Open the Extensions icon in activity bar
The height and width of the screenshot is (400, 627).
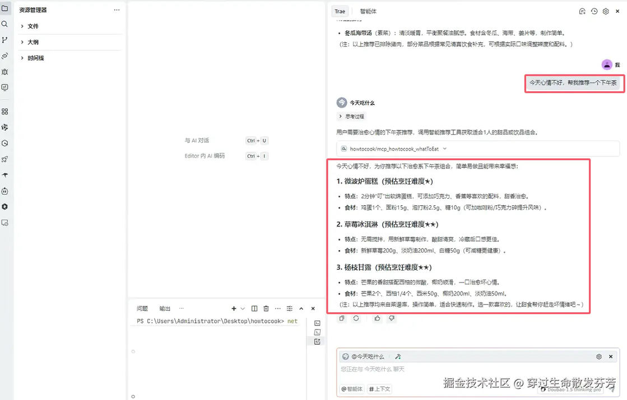pos(5,112)
